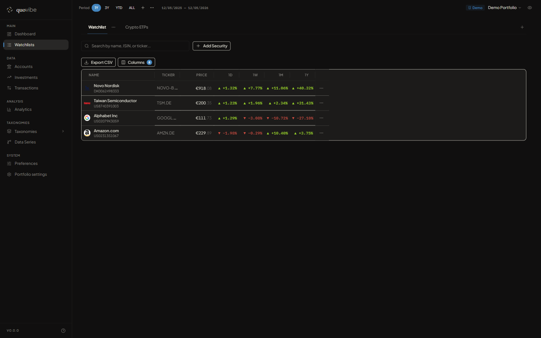This screenshot has width=541, height=338.
Task: Open Taiwan Semiconductor row actions menu
Action: 321,103
